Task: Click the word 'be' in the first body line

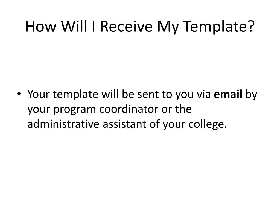Action: (x=128, y=94)
